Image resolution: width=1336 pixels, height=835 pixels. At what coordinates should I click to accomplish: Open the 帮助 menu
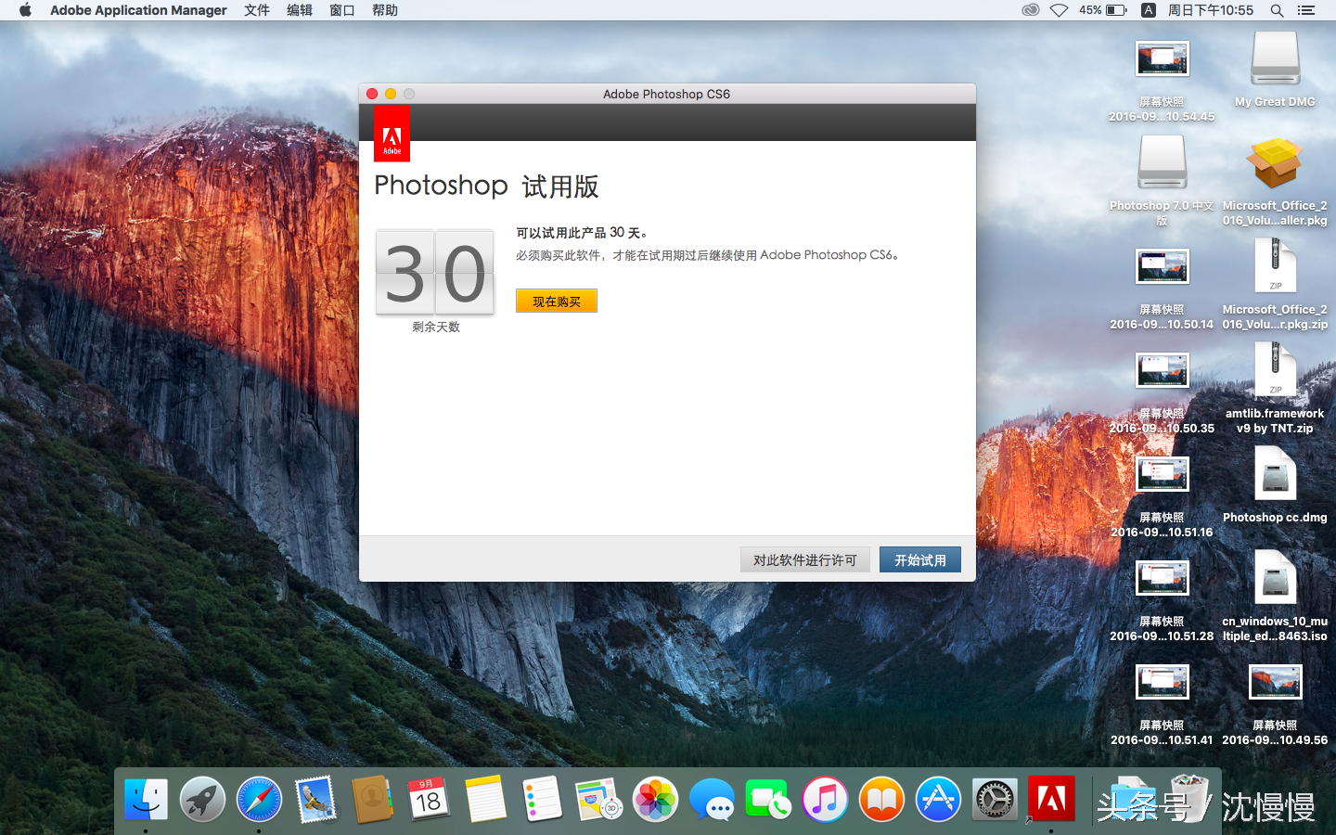click(385, 10)
